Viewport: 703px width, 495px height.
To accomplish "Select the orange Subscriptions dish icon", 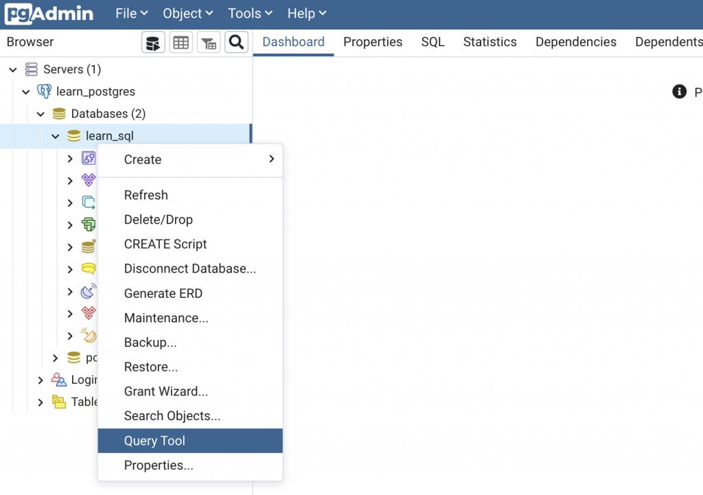I will [x=89, y=336].
